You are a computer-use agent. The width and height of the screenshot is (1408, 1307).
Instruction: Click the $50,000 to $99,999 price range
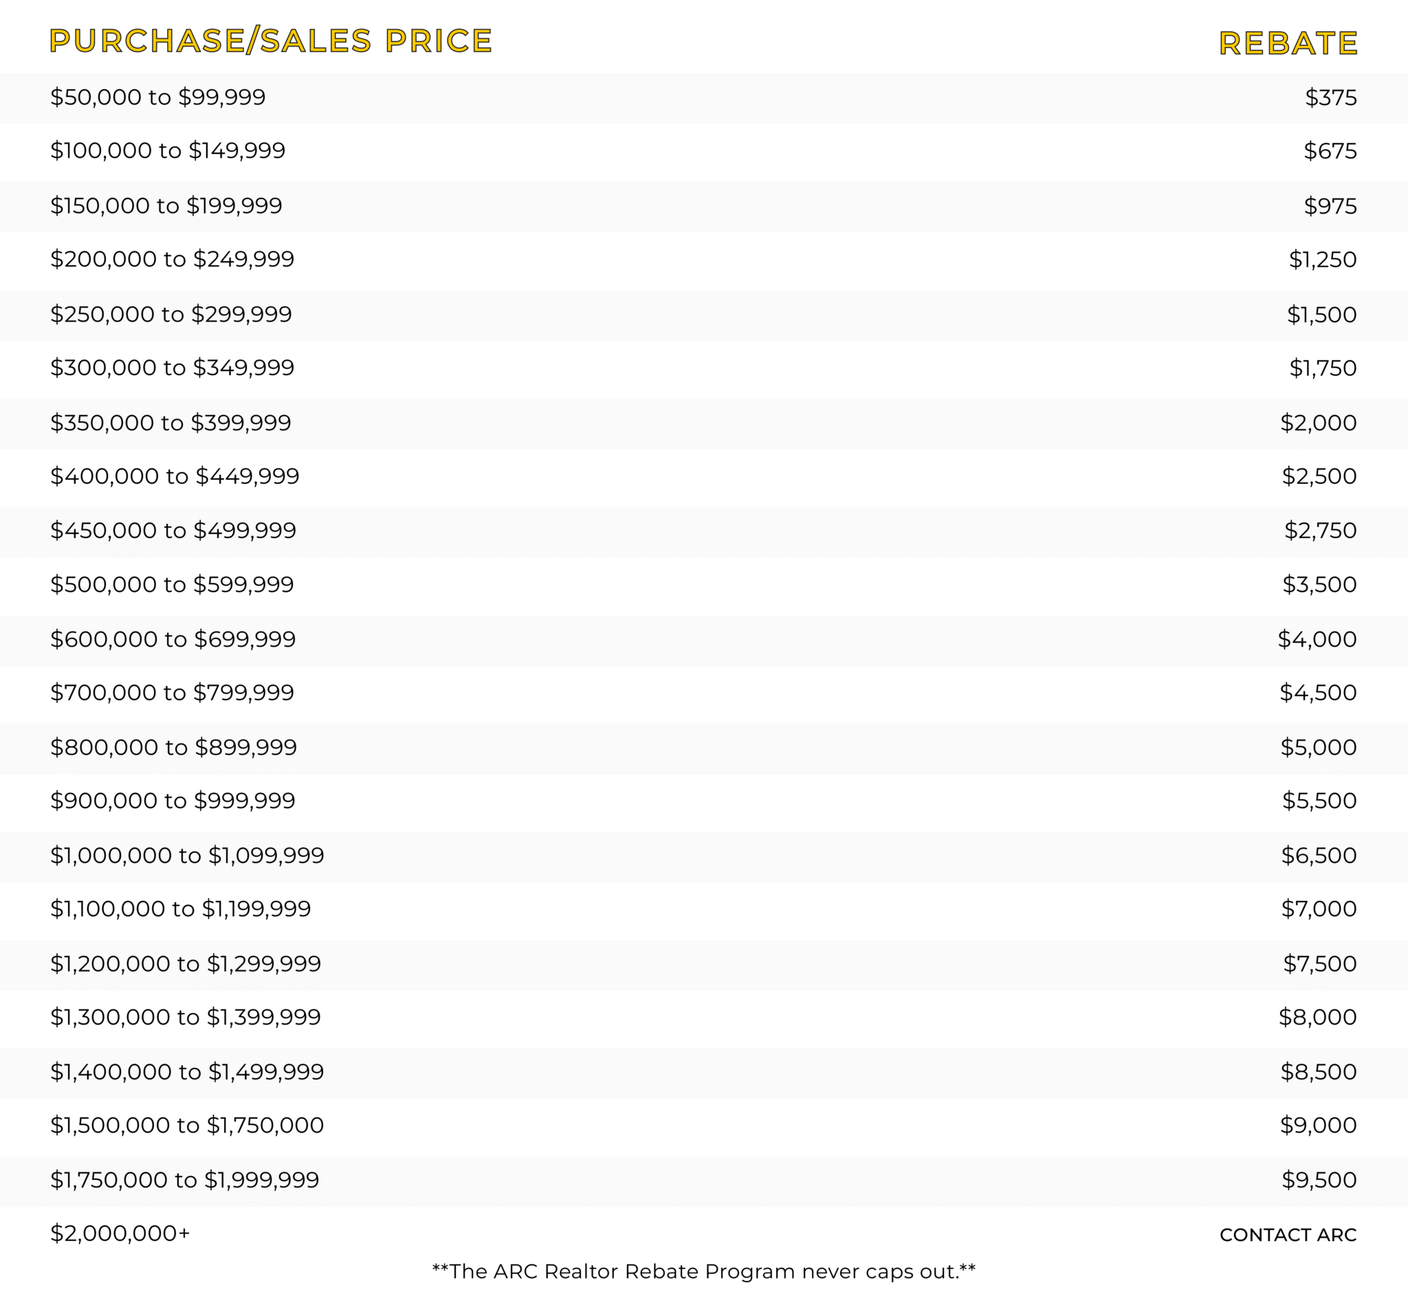[x=157, y=97]
